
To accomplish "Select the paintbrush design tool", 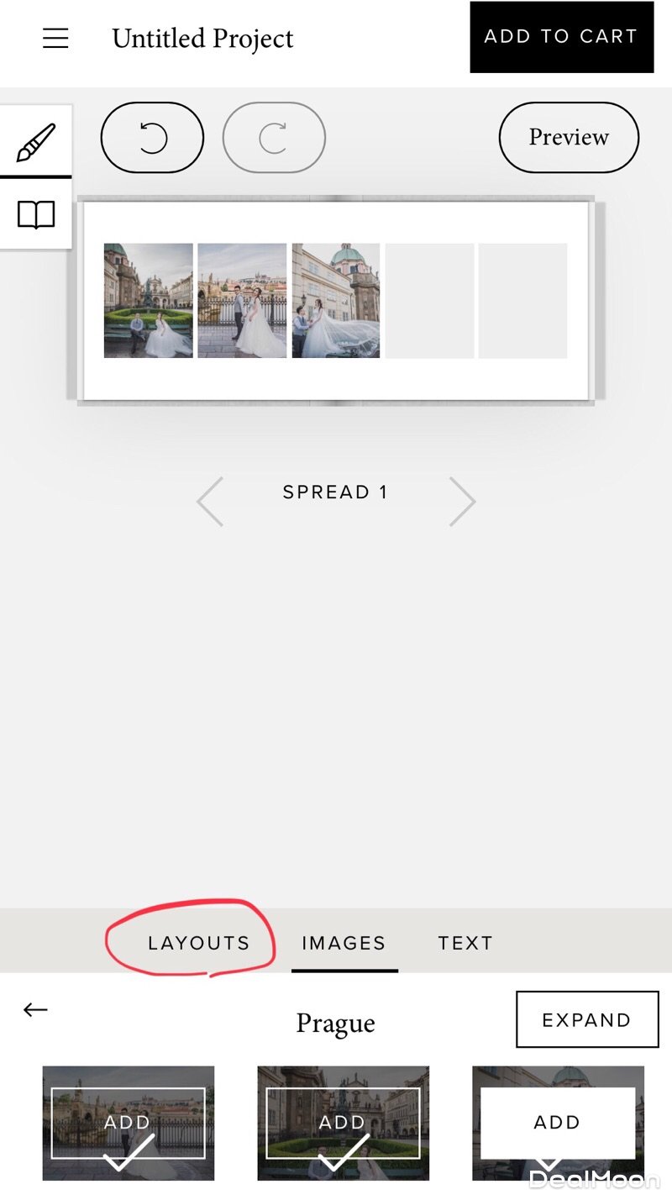I will click(36, 142).
